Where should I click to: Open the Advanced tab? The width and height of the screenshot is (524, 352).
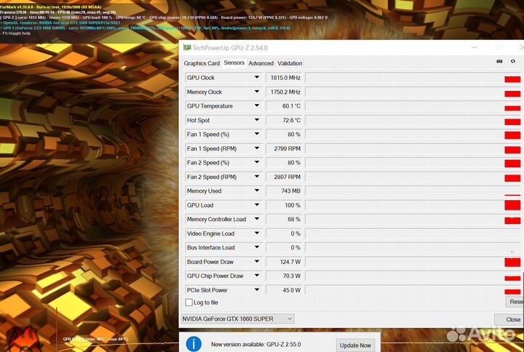pyautogui.click(x=261, y=63)
